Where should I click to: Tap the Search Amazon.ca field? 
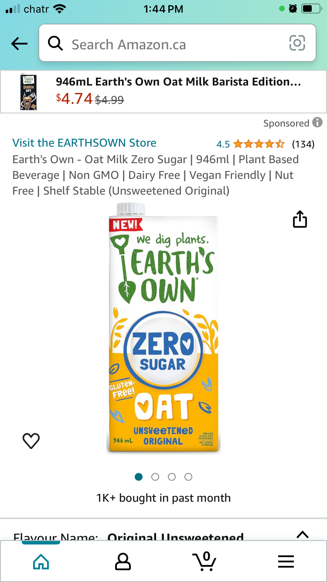(x=177, y=43)
